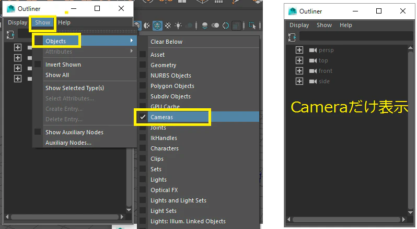
Task: Toggle depth of field icon
Action: pos(236,26)
